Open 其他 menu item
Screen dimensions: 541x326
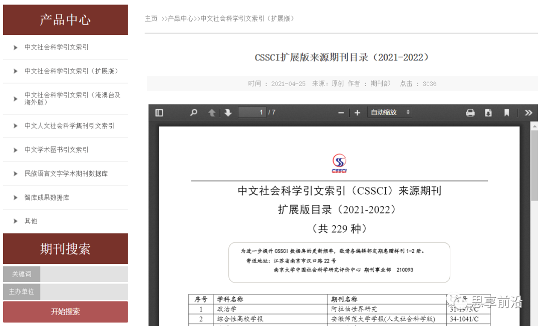pos(31,221)
